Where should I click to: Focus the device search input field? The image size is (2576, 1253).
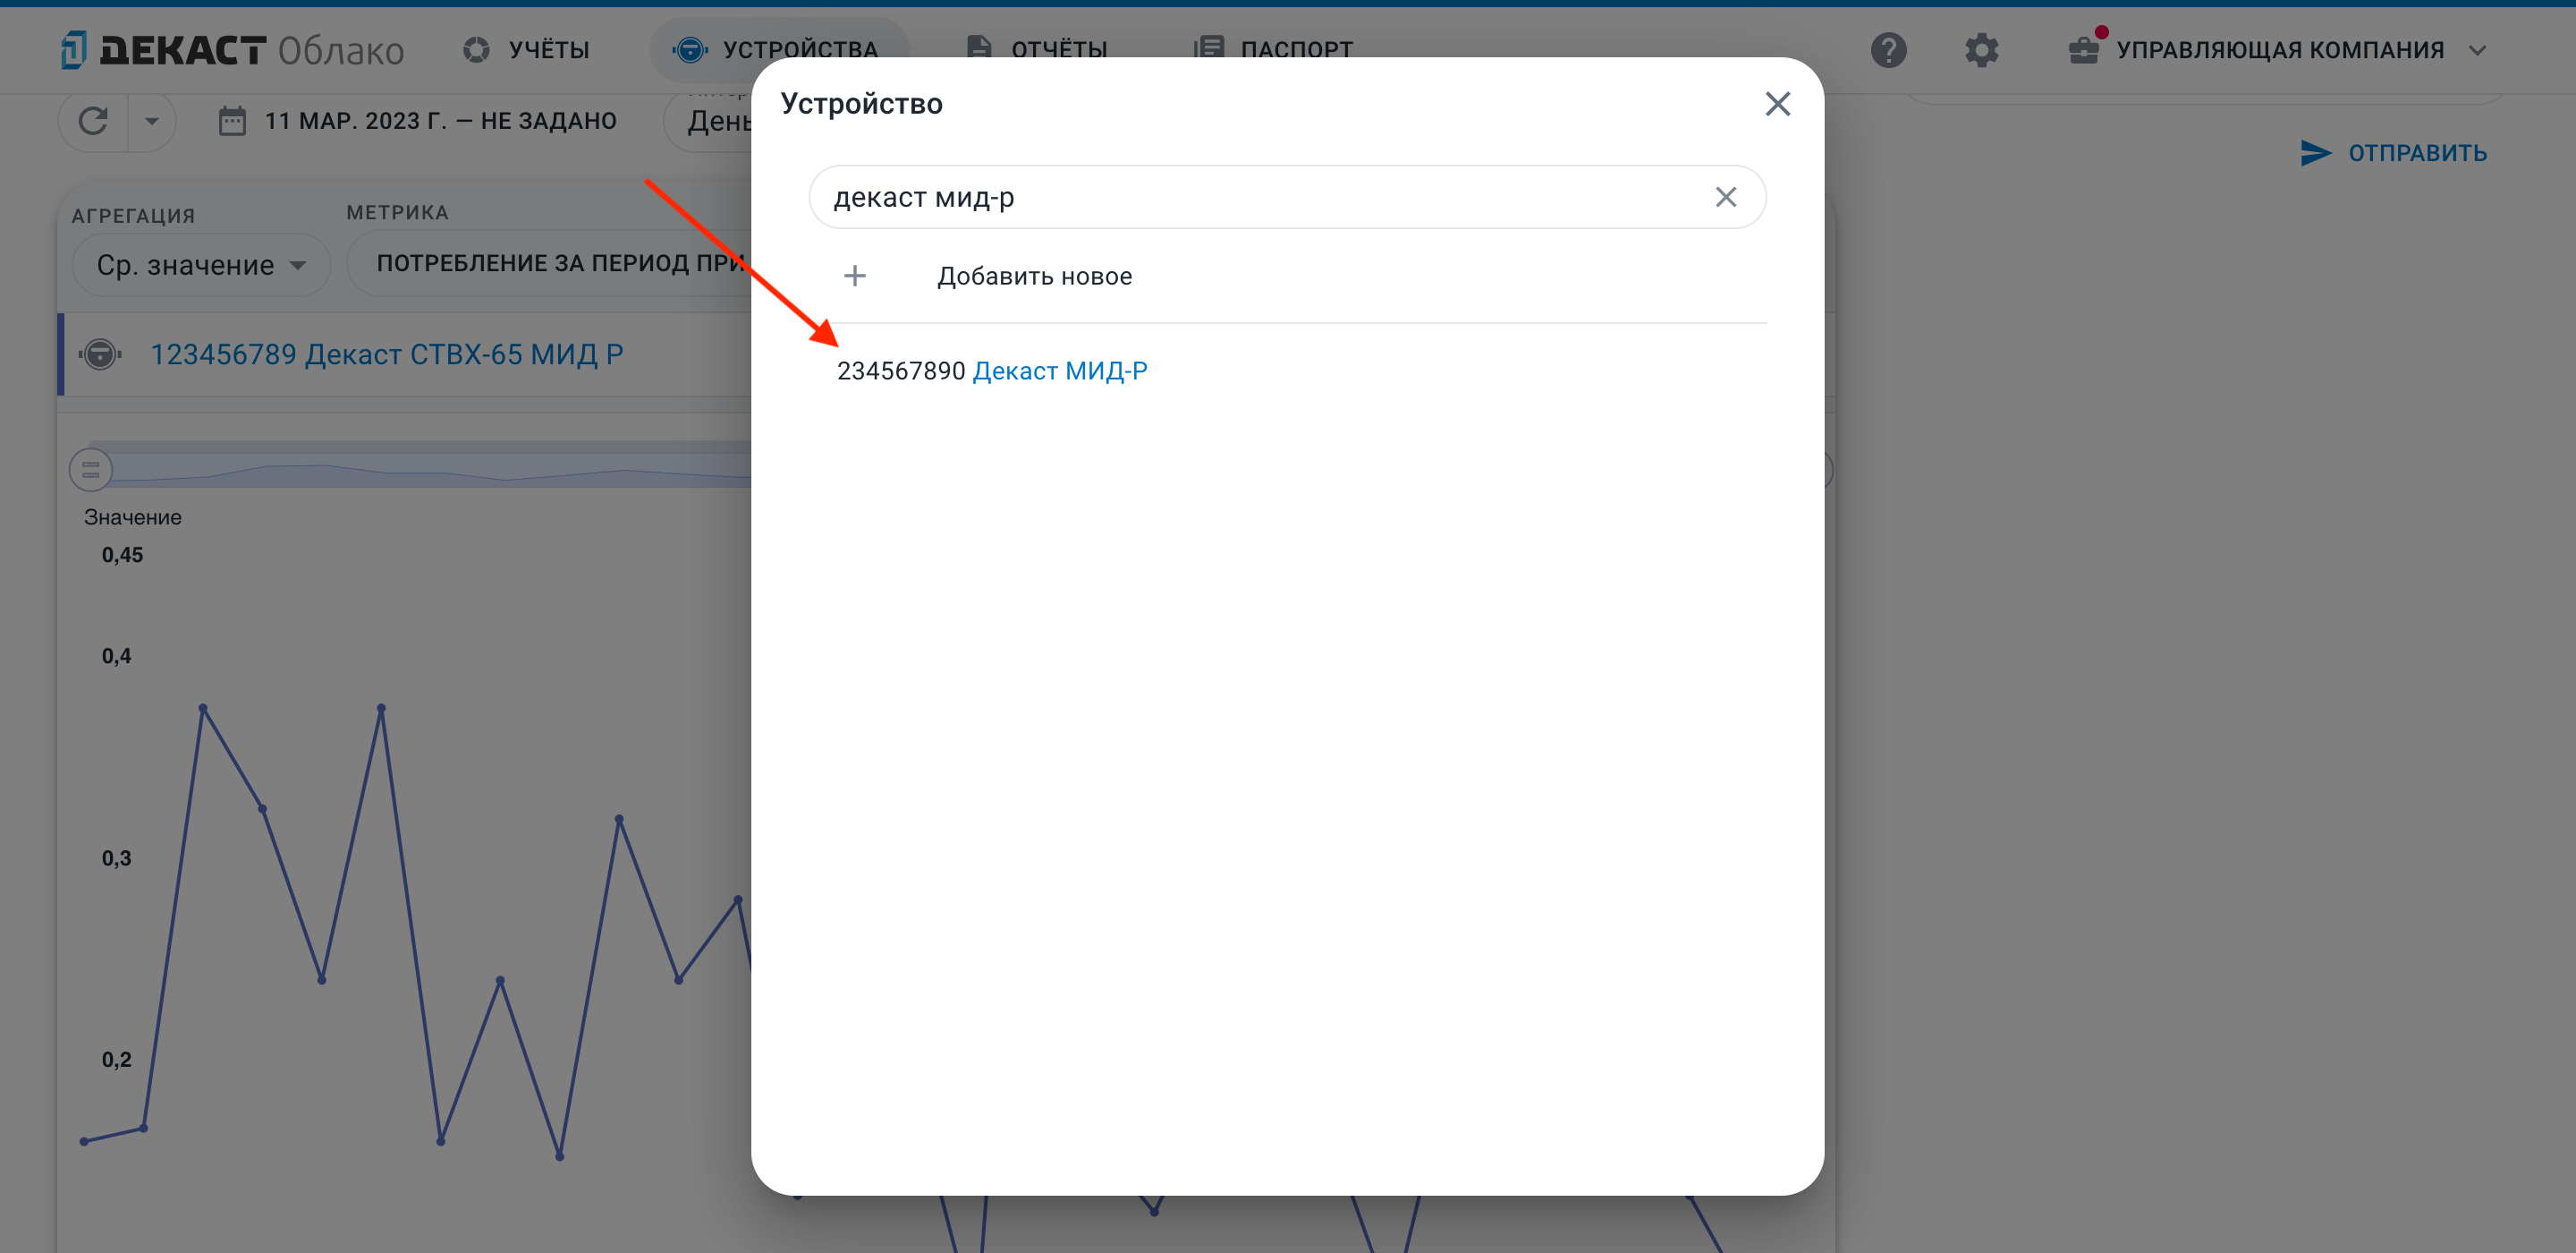(1260, 197)
